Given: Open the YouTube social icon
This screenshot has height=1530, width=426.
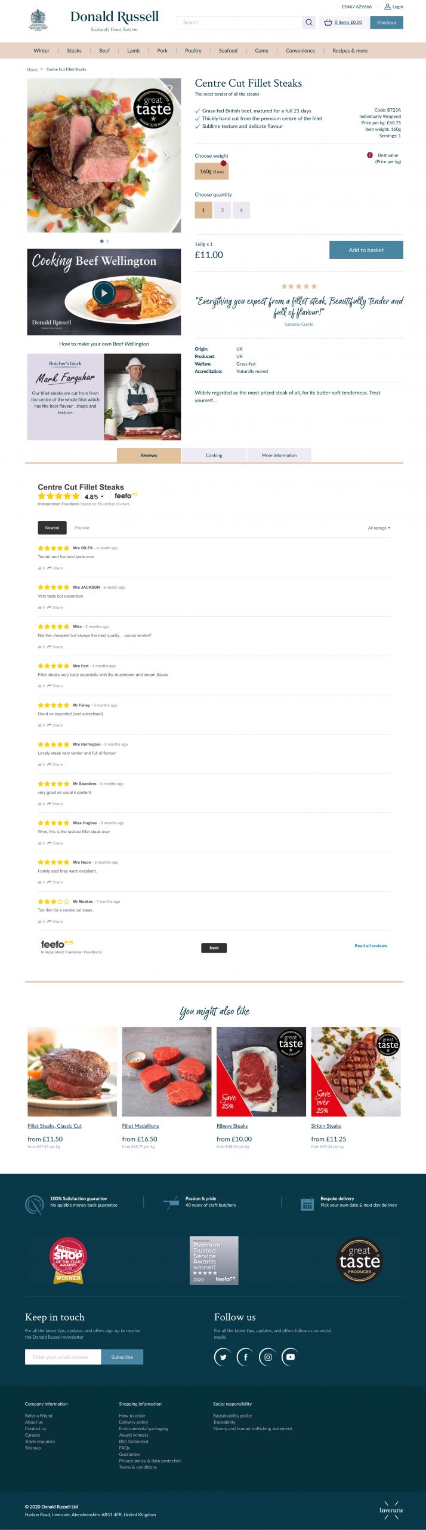Looking at the screenshot, I should [291, 1357].
